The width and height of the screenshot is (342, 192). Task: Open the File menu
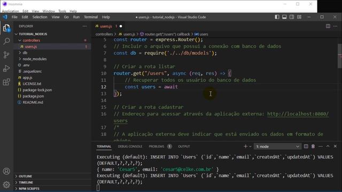[x=14, y=17]
